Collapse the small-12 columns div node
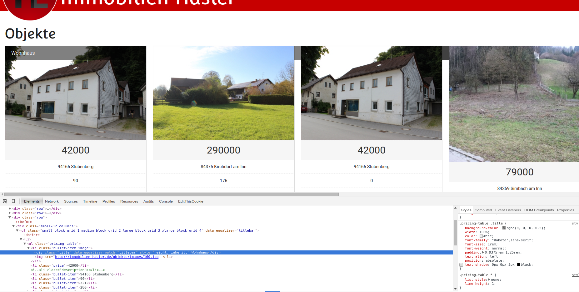 13,226
